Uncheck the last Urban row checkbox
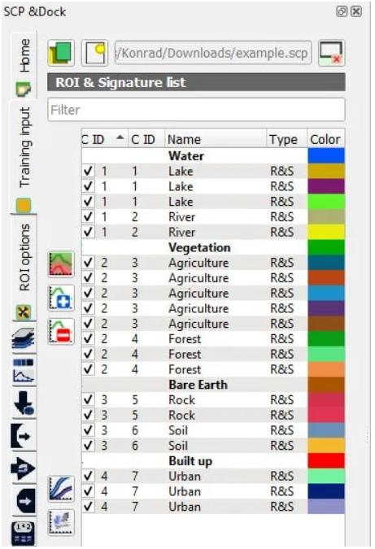Screen dimensions: 375x549 (x=89, y=506)
